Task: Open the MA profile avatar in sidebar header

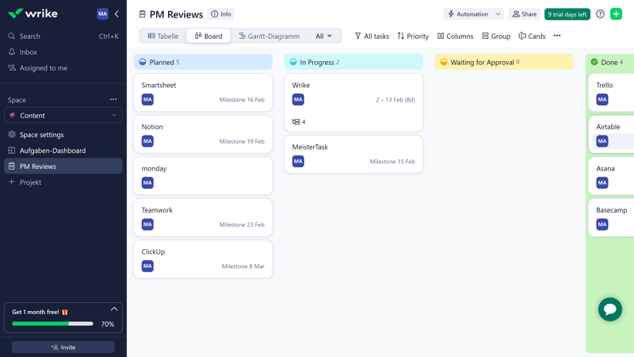Action: 103,13
